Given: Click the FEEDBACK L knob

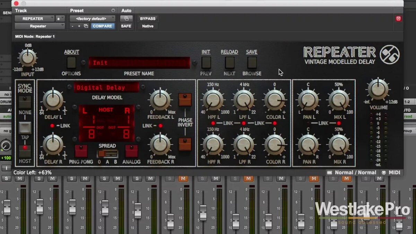Looking at the screenshot, I should pos(160,100).
